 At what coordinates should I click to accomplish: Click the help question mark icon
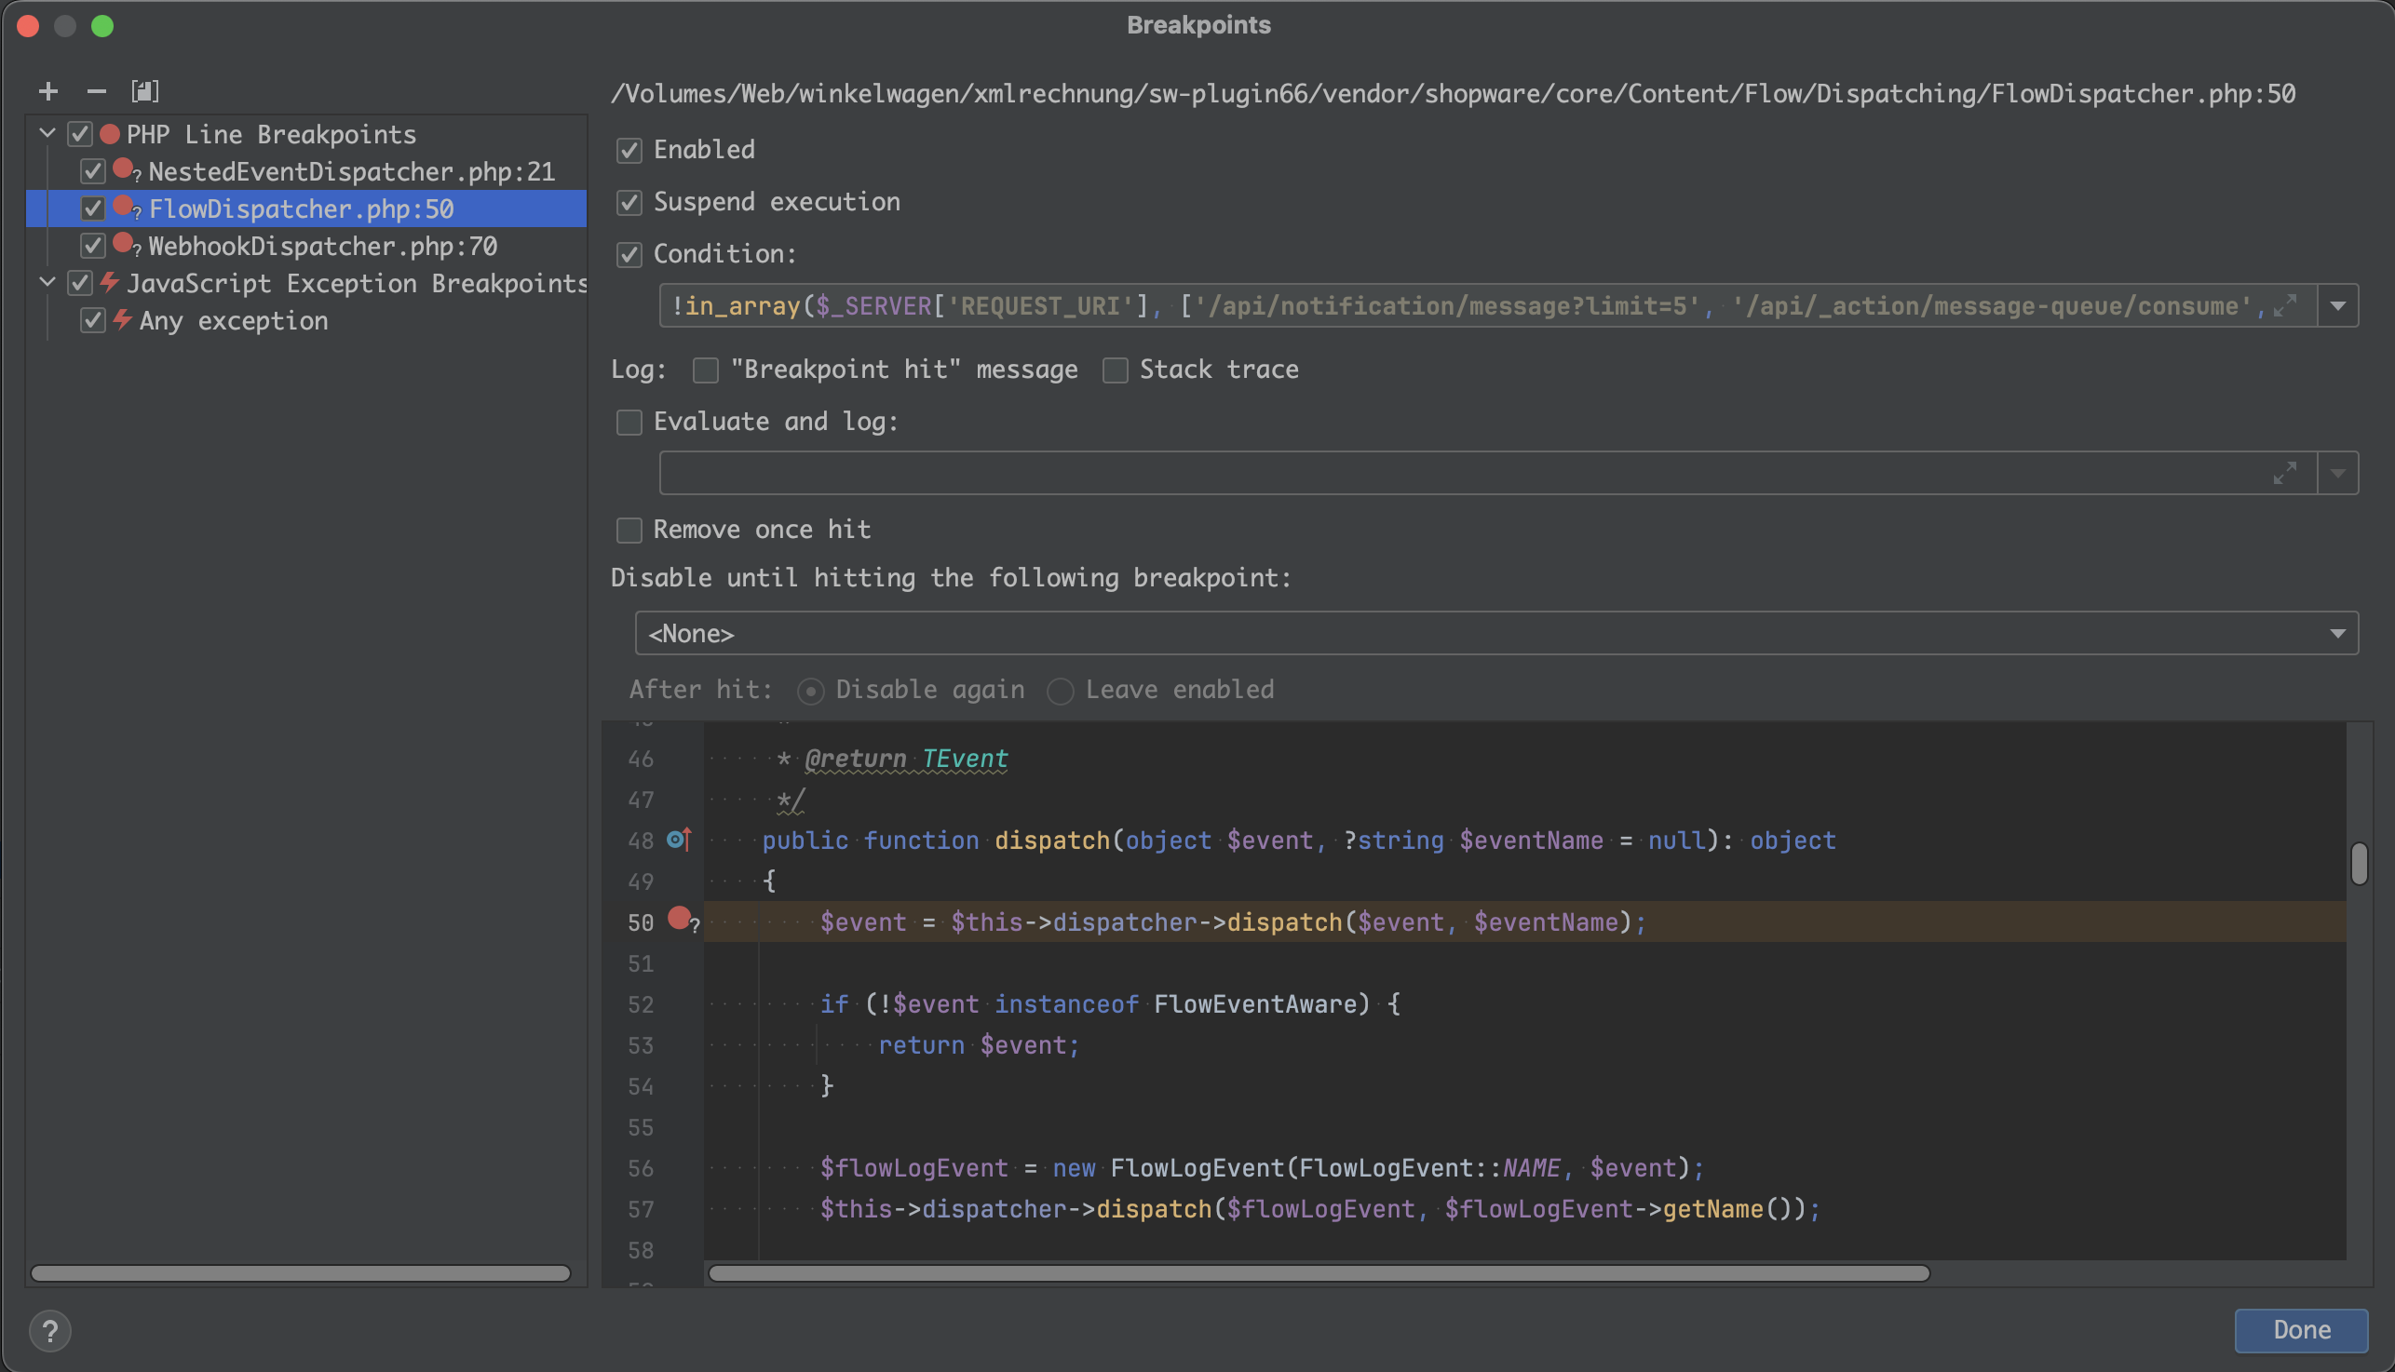[x=50, y=1330]
